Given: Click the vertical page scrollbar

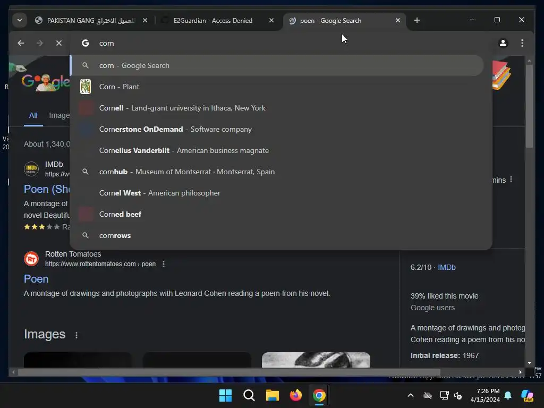Looking at the screenshot, I should coord(529,106).
